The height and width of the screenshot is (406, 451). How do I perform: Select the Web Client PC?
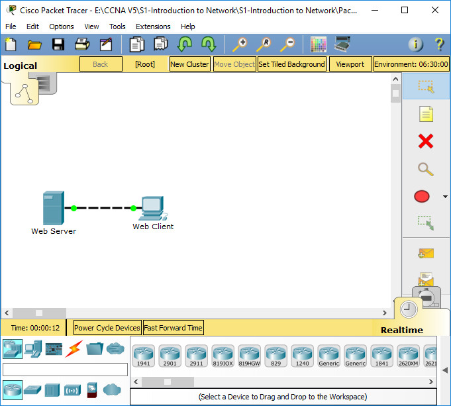click(x=152, y=209)
